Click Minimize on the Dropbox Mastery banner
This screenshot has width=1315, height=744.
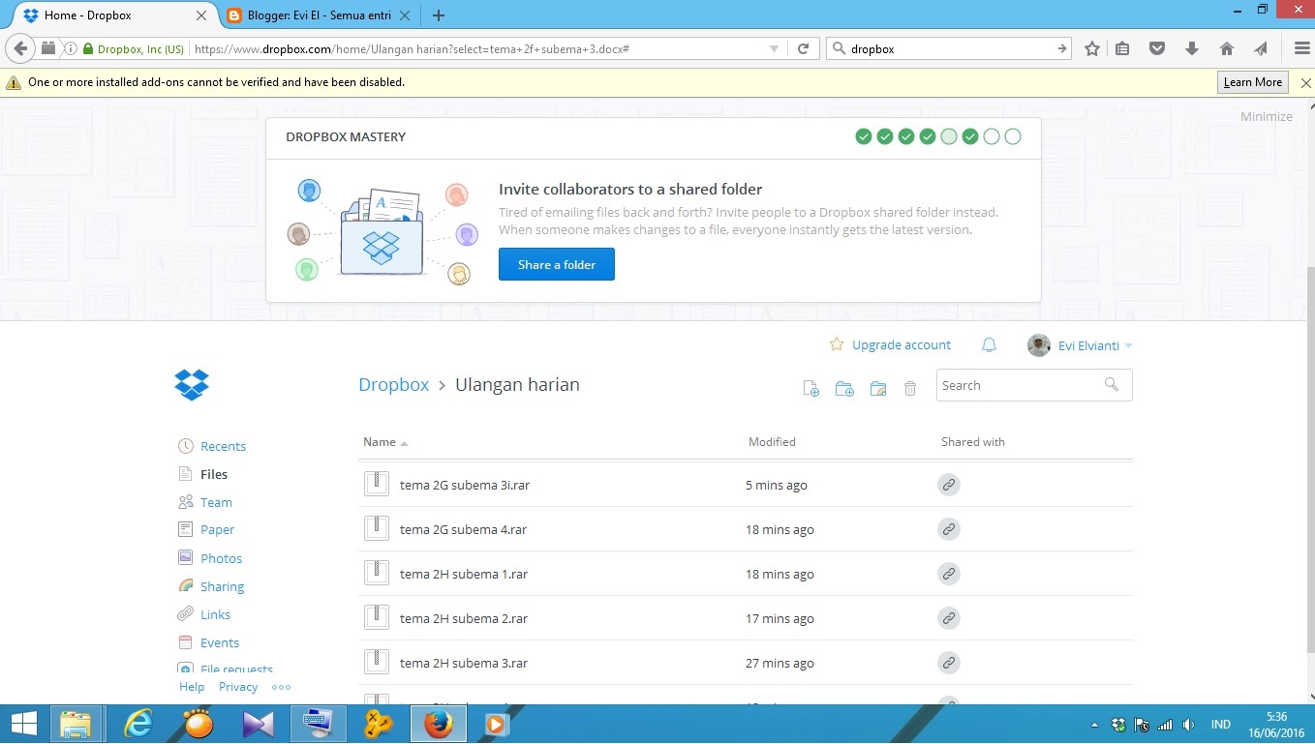1267,116
